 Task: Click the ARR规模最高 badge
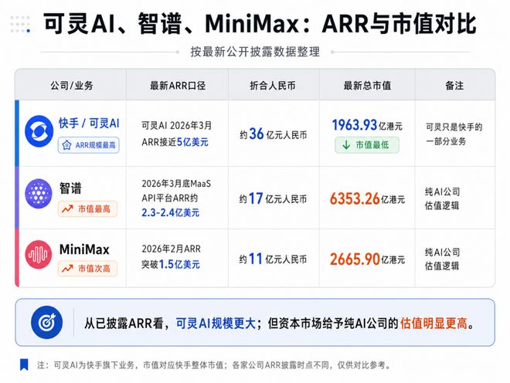[x=88, y=145]
